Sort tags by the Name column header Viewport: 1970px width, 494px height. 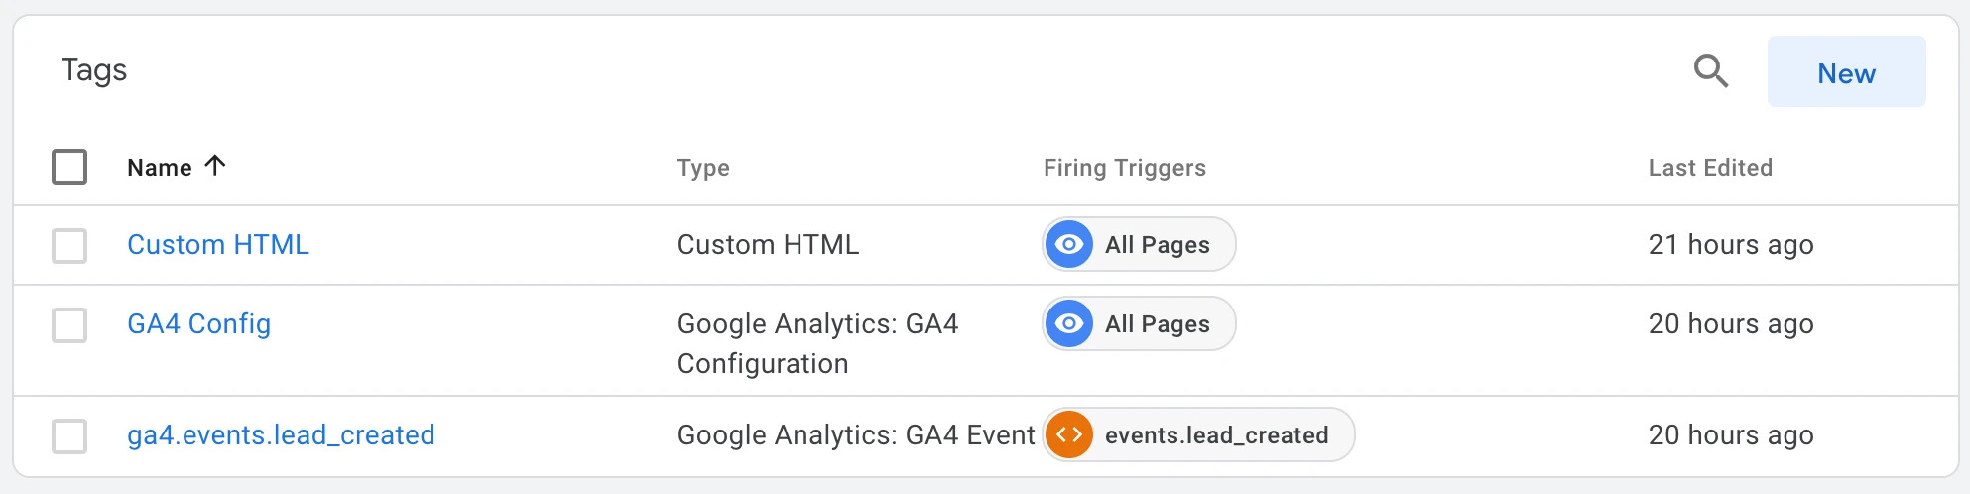[x=160, y=168]
